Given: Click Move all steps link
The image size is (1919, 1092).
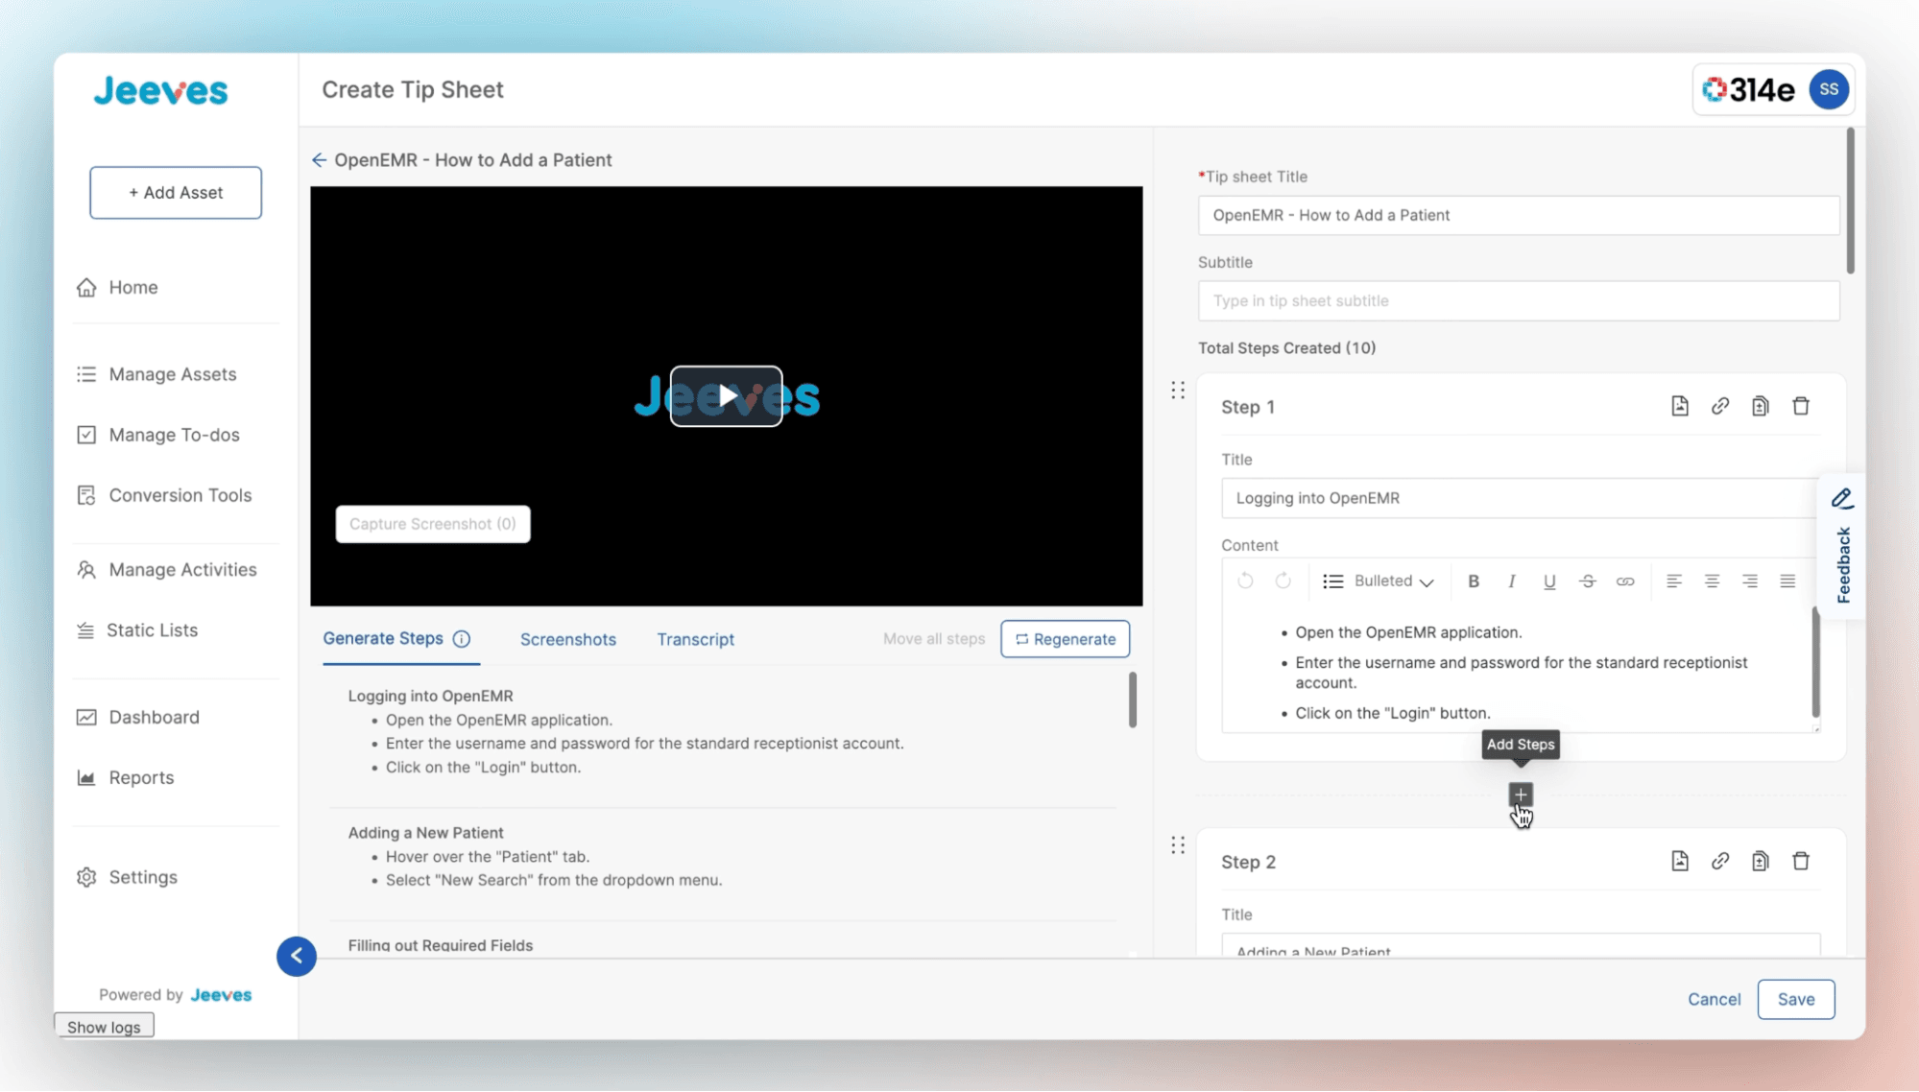Looking at the screenshot, I should [934, 639].
